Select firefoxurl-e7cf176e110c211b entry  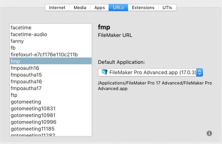pos(51,55)
